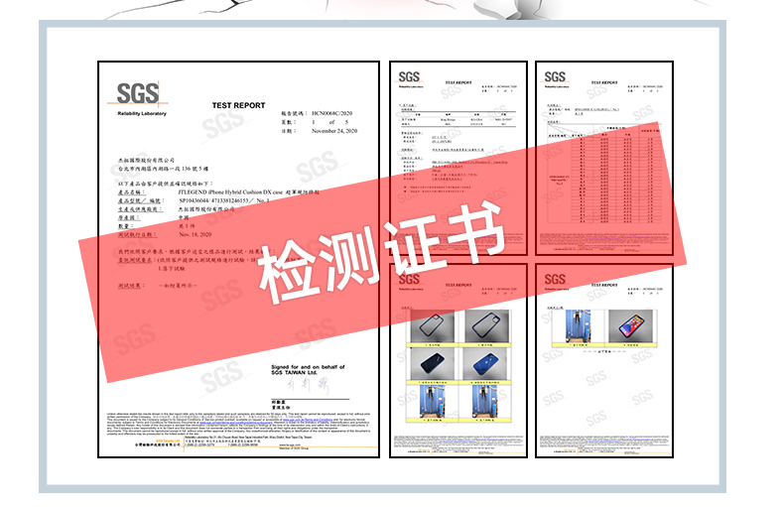Click the SGS logo on the bottom-right report page
Image resolution: width=784 pixels, height=507 pixels.
(x=555, y=280)
